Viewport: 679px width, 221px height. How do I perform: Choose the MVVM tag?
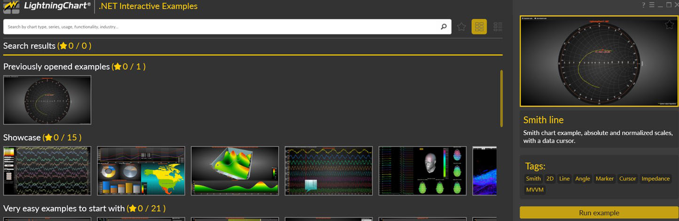tap(535, 190)
